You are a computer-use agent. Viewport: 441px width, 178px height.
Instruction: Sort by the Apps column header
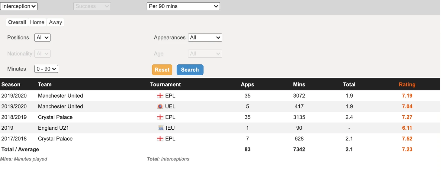[x=247, y=85]
